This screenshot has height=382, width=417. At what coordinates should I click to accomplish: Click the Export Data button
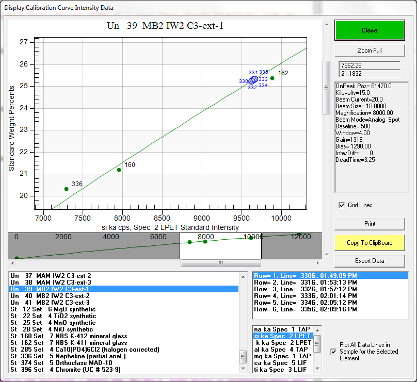369,261
